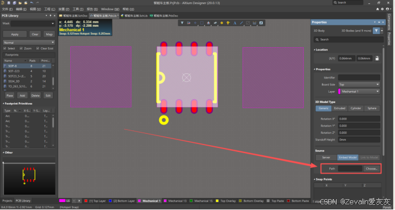
Task: Open the Board Side dropdown
Action: pos(359,84)
